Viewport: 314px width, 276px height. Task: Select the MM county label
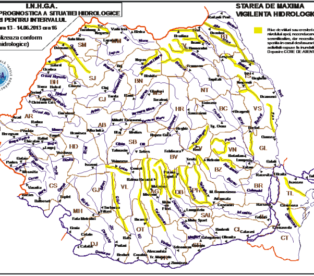116,41
